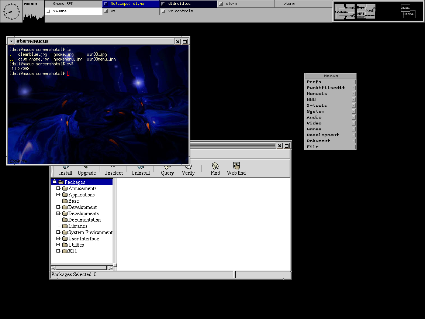Image resolution: width=425 pixels, height=319 pixels.
Task: Click the Verify toolbar button
Action: coord(188,170)
